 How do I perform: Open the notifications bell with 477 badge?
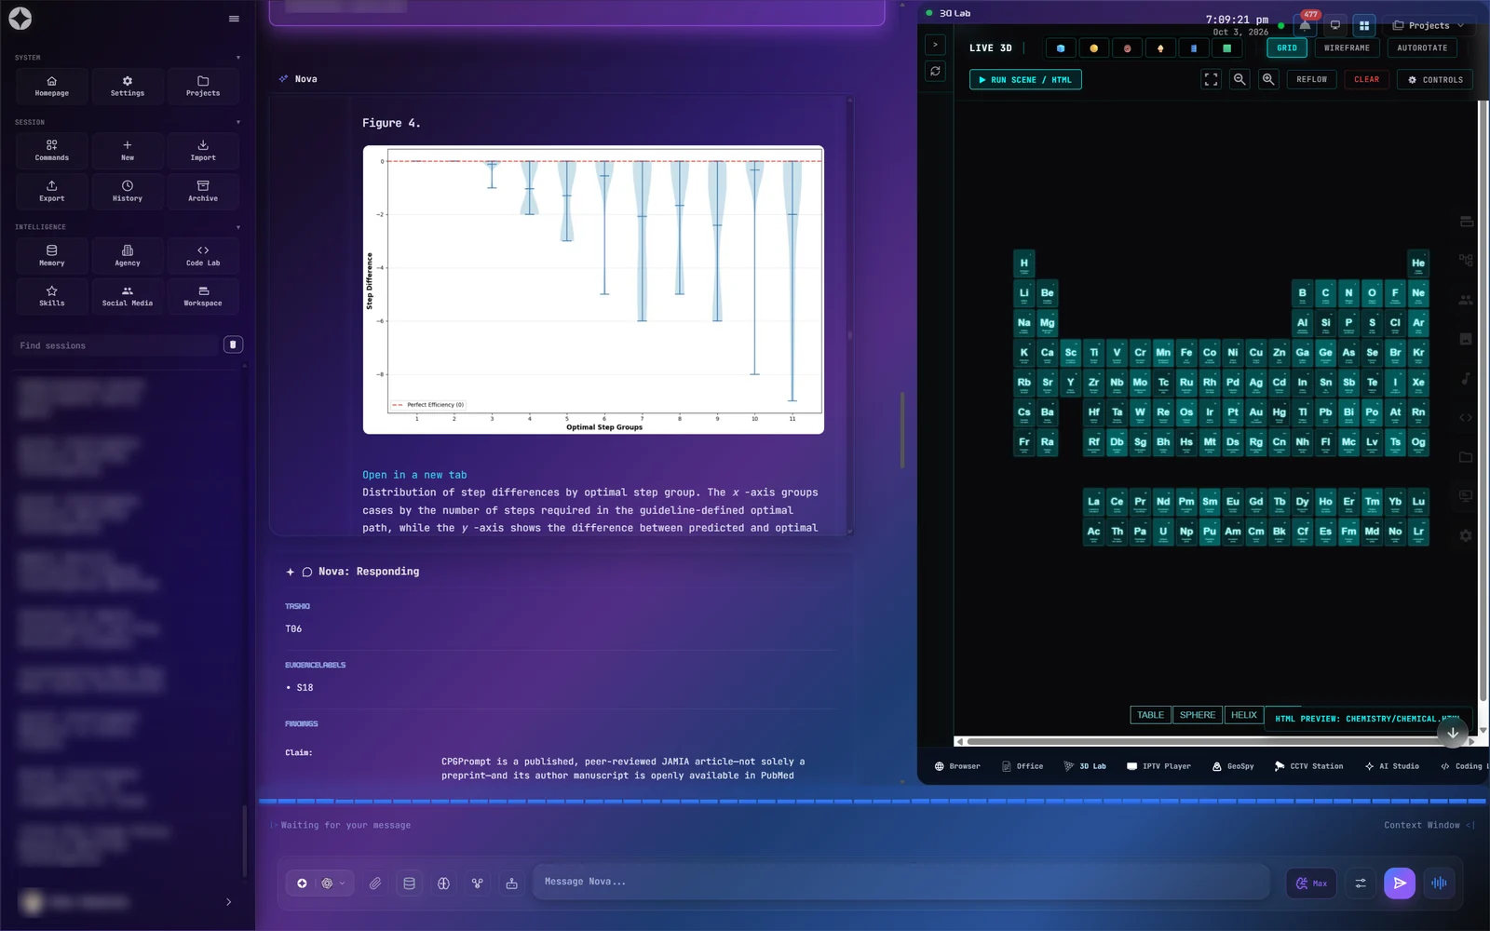point(1306,25)
